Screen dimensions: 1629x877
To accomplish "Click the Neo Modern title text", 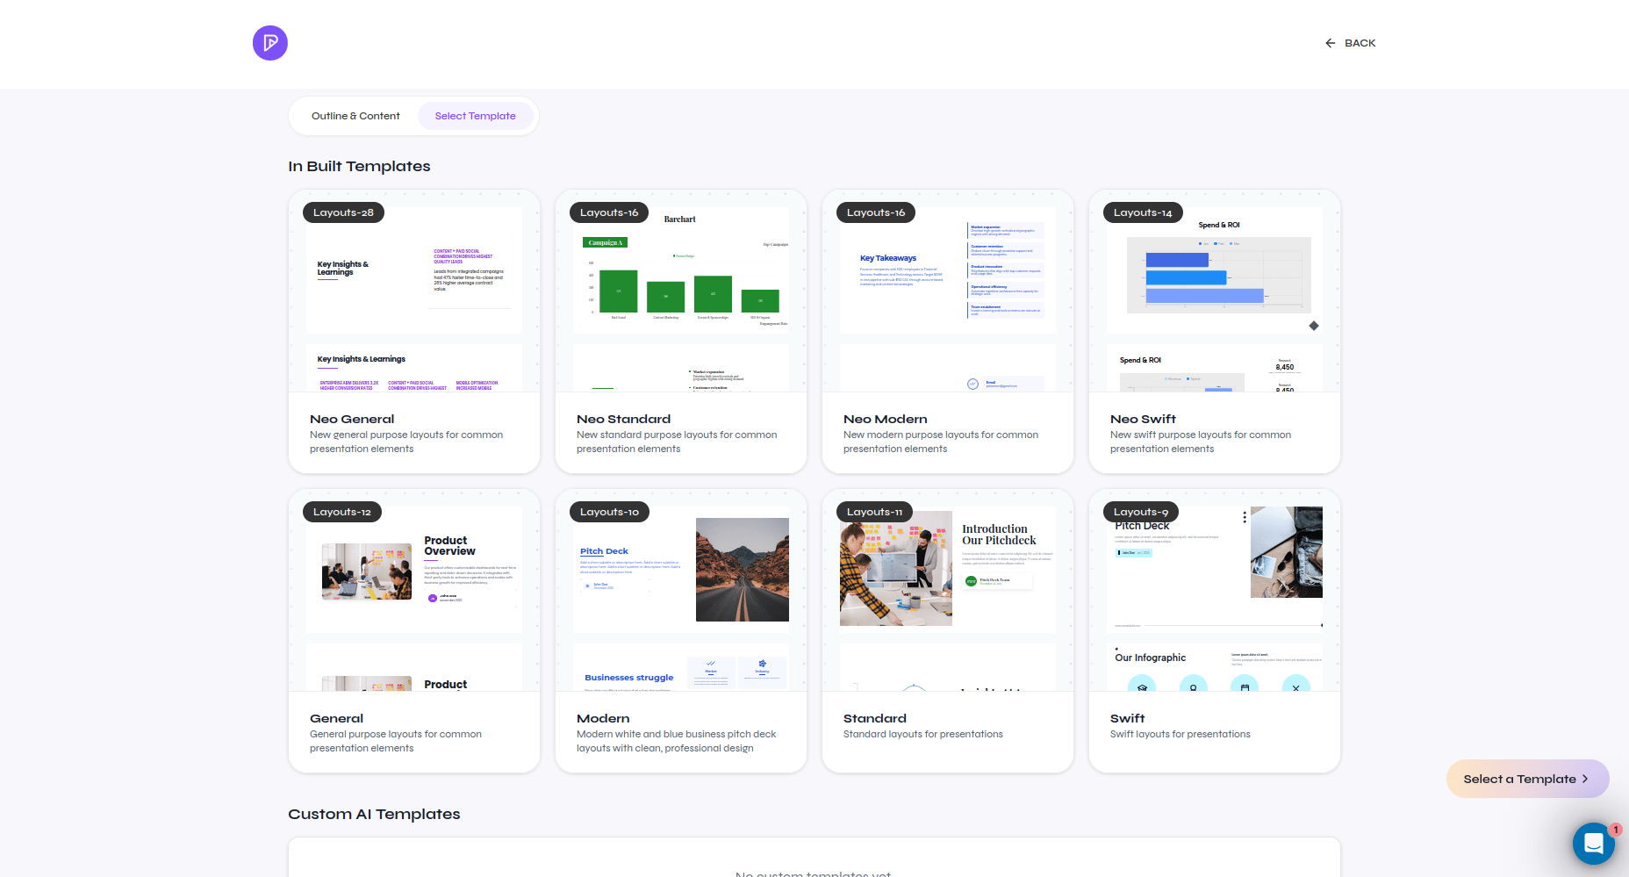I will [885, 420].
